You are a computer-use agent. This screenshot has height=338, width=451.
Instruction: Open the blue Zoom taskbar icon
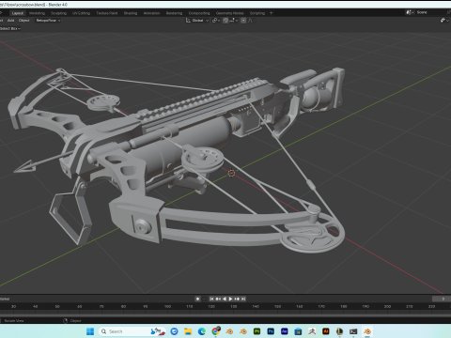pos(174,331)
